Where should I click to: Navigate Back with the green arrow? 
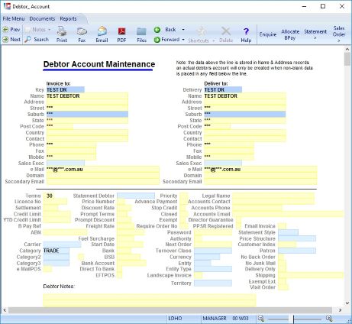[165, 30]
